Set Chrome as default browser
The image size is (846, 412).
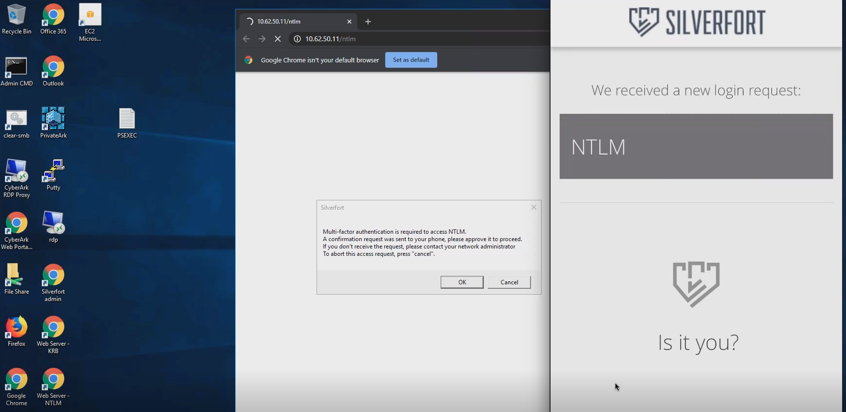[x=411, y=60]
